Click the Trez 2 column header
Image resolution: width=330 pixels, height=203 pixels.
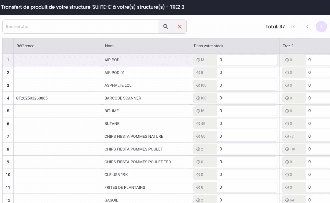pyautogui.click(x=288, y=46)
